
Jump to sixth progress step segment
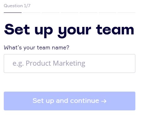point(107,13)
